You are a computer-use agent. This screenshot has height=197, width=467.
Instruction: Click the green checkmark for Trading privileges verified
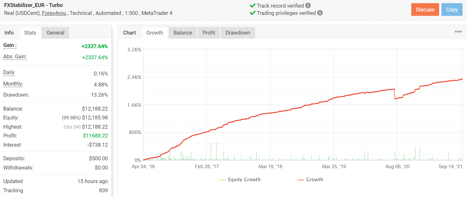252,13
